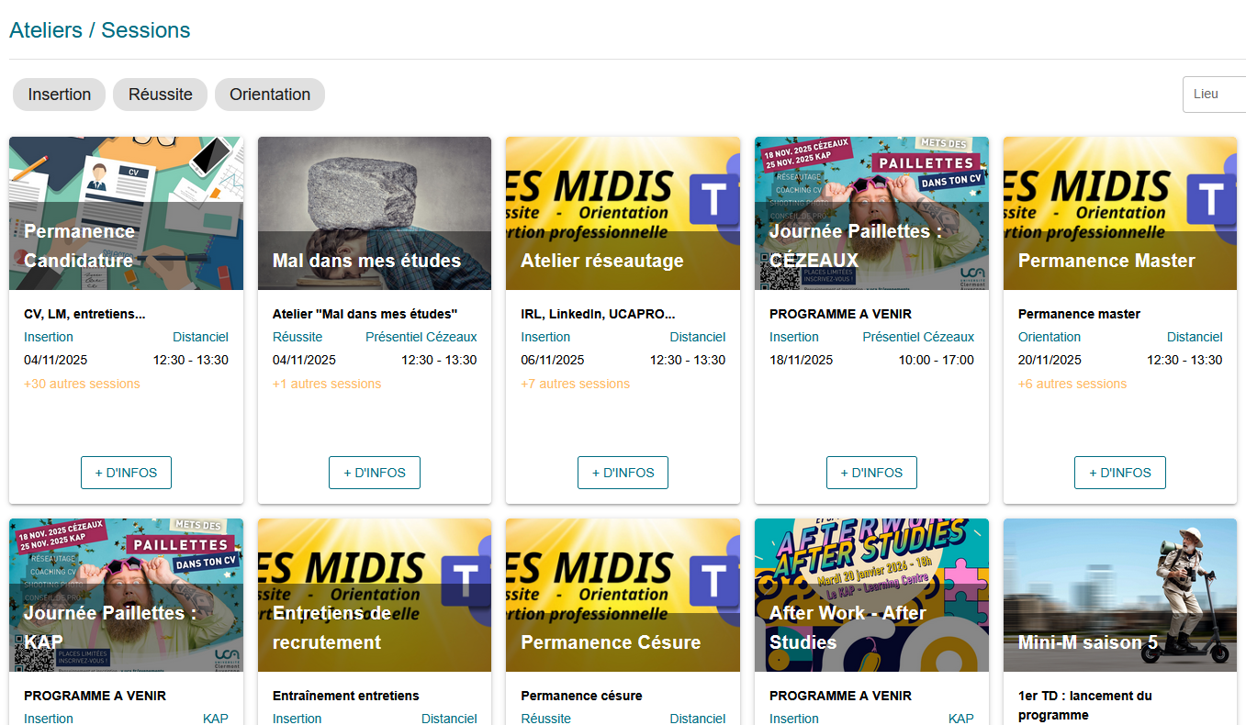The image size is (1246, 725).
Task: Expand +30 autres sessions link
Action: (x=82, y=384)
